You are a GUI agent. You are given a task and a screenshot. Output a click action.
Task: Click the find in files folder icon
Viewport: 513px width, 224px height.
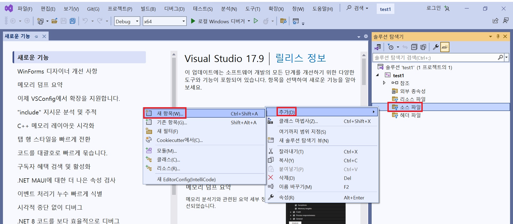[x=283, y=21]
